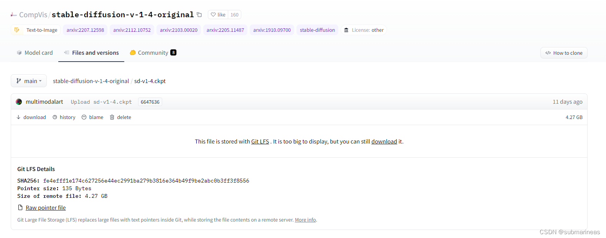This screenshot has height=238, width=606.
Task: Open the Upload sd-v1-4.ckpt commit message
Action: 101,102
